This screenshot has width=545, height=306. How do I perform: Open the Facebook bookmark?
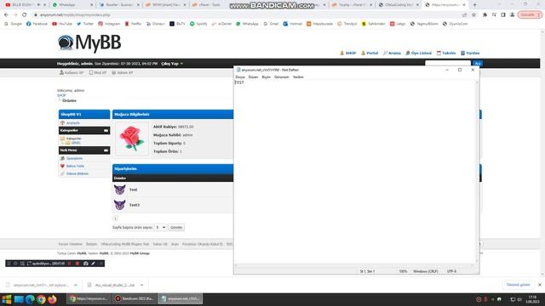[x=37, y=24]
